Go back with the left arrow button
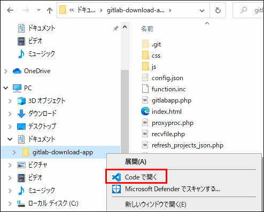Viewport: 264px width, 212px height. (x=10, y=10)
